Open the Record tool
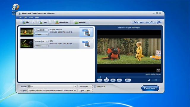 [81, 22]
